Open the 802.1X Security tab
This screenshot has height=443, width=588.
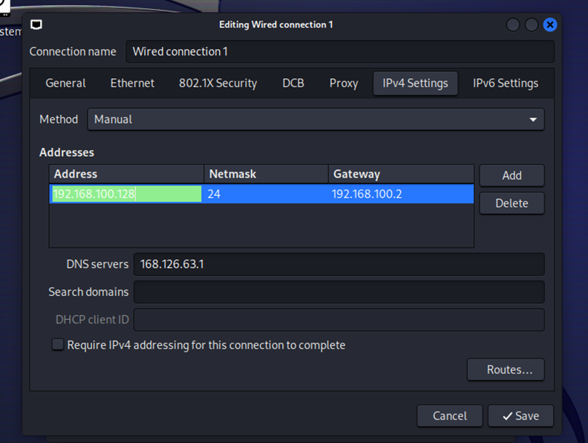point(218,83)
